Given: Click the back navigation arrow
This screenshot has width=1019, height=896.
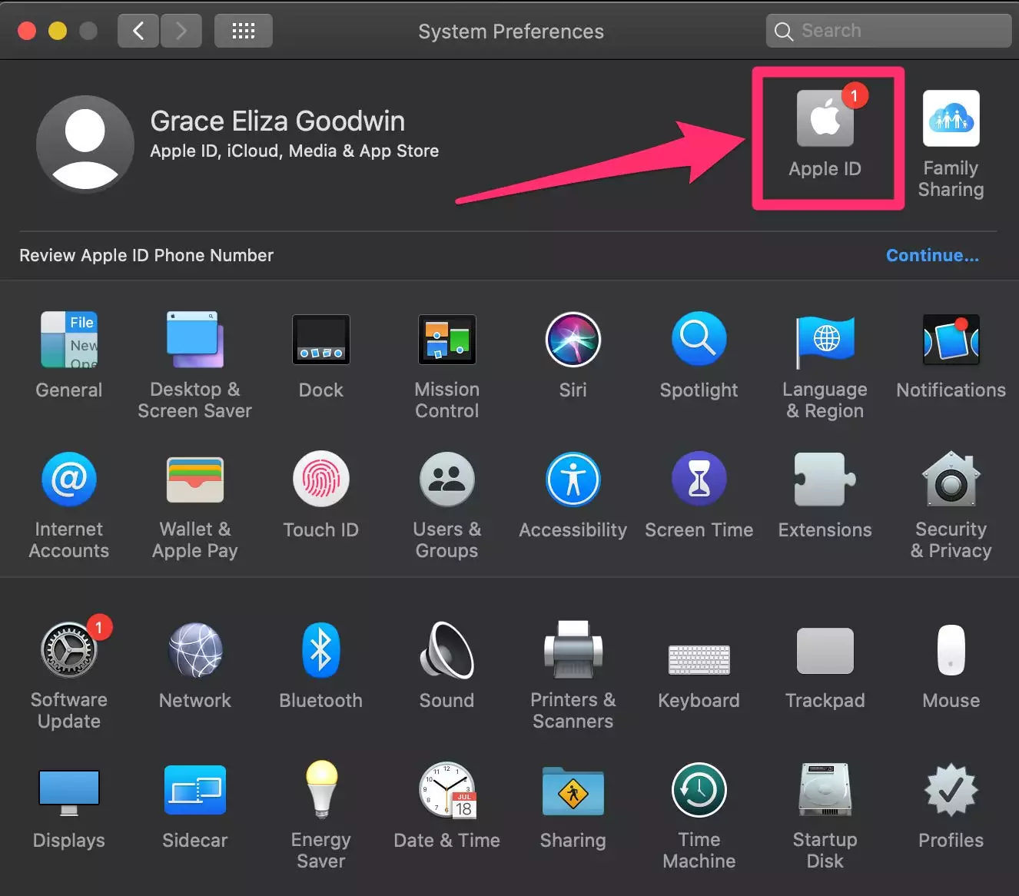Looking at the screenshot, I should 138,31.
